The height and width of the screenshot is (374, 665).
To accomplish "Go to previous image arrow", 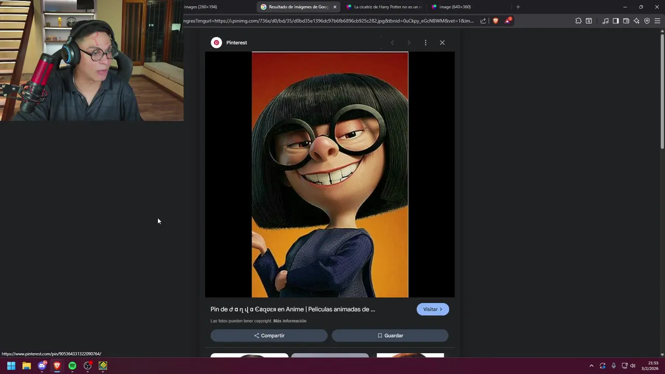I will [392, 43].
